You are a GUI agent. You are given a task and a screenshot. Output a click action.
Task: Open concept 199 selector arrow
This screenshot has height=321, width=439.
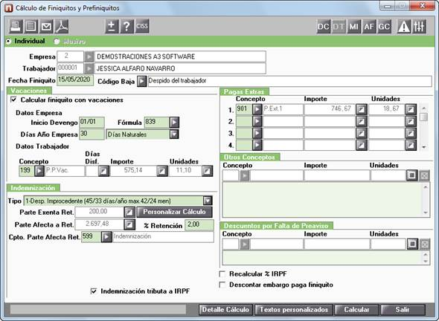point(39,171)
